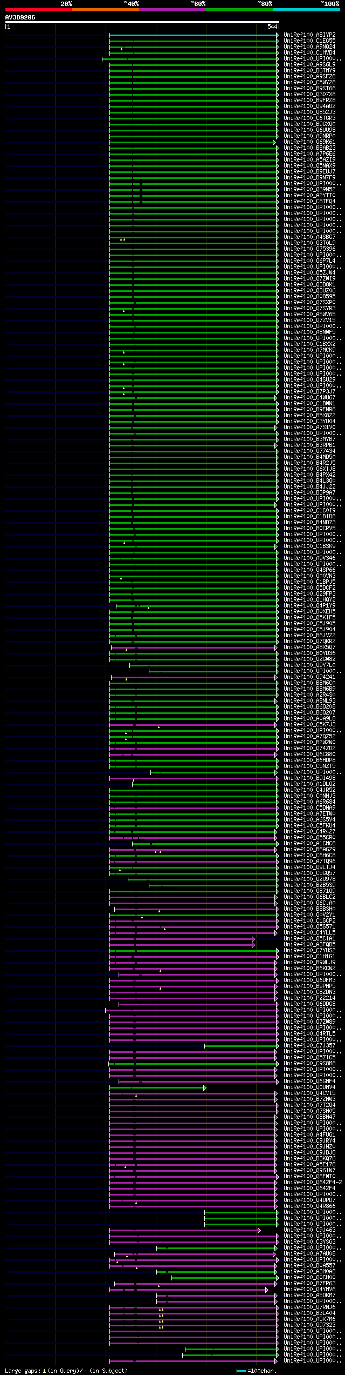Select label UniRef100_Q55CR0
The image size is (345, 1375).
pyautogui.click(x=309, y=838)
